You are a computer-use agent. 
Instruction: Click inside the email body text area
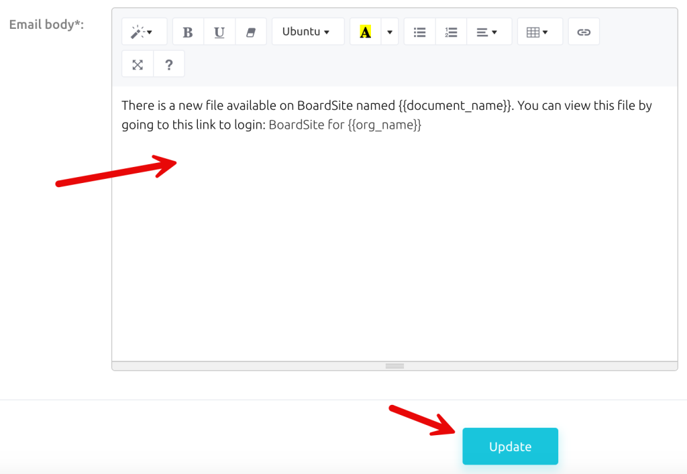point(394,223)
